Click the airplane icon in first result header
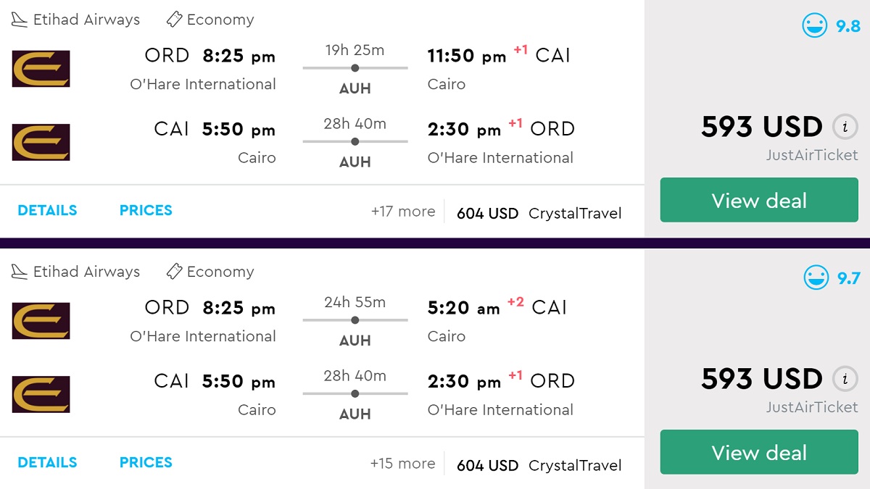 [20, 20]
